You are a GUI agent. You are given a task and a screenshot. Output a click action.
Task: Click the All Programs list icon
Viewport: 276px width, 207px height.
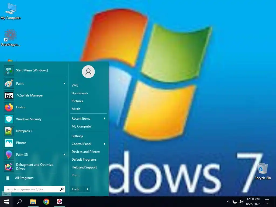[x=7, y=178]
